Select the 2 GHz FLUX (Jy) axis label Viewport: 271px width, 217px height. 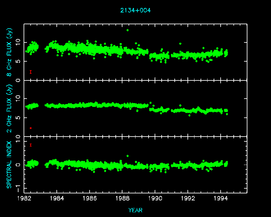9,108
